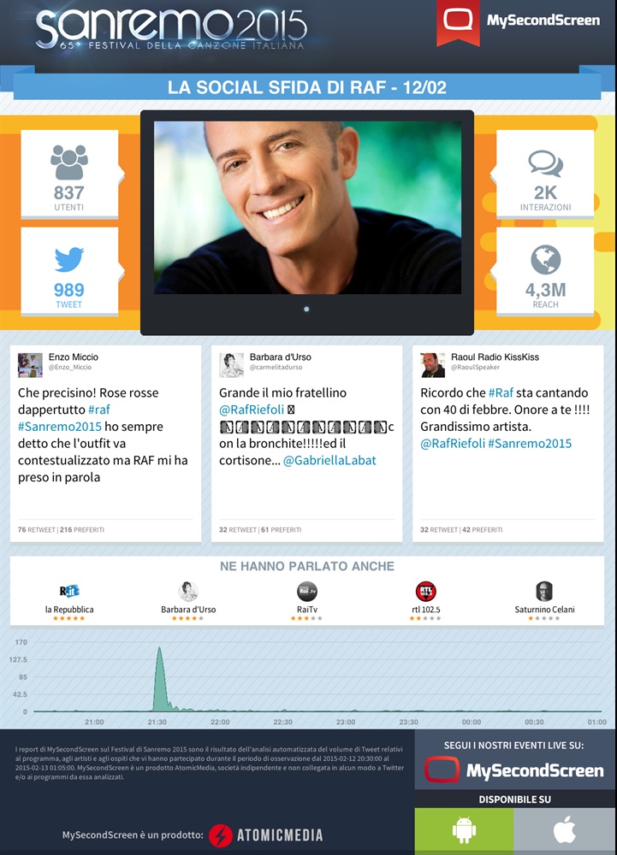Click the Apple download button
The height and width of the screenshot is (855, 617).
point(565,830)
